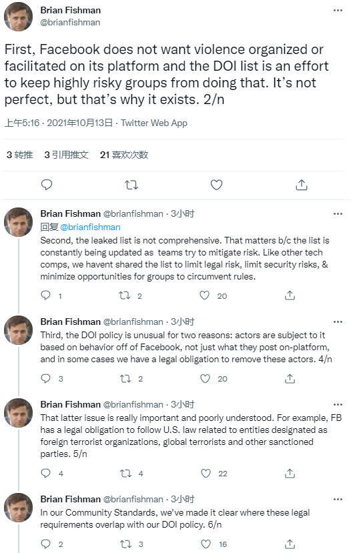Open more options for the main tweet
The width and height of the screenshot is (351, 553).
tap(338, 10)
